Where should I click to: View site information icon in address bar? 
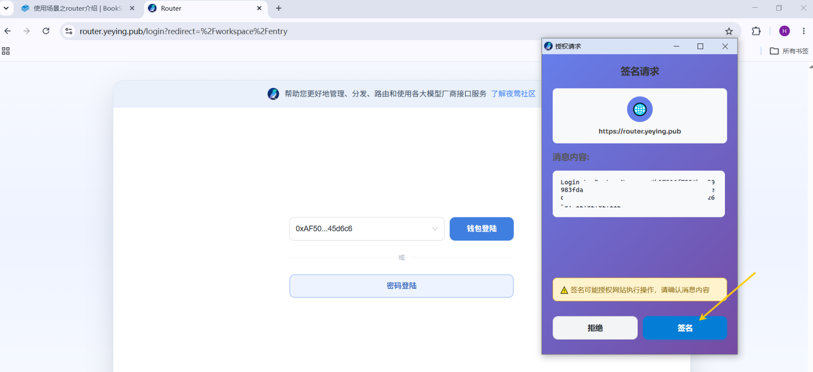pos(69,31)
